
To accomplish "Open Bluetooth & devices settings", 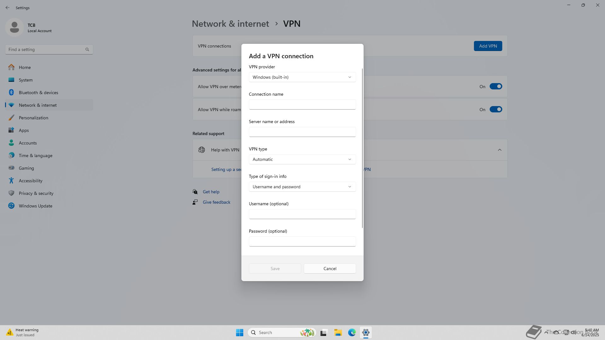I will click(x=38, y=93).
